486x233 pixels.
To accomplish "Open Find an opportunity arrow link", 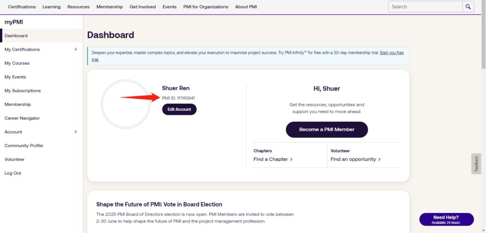I will [x=355, y=159].
